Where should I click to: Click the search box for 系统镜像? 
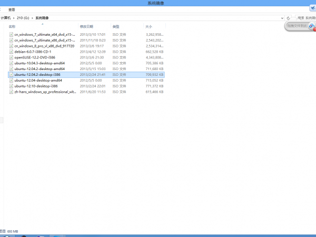click(304, 17)
